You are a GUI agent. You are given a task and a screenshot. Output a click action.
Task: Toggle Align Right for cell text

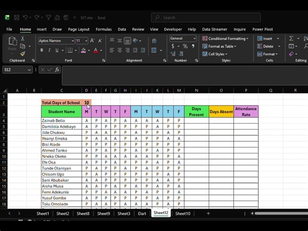127,50
